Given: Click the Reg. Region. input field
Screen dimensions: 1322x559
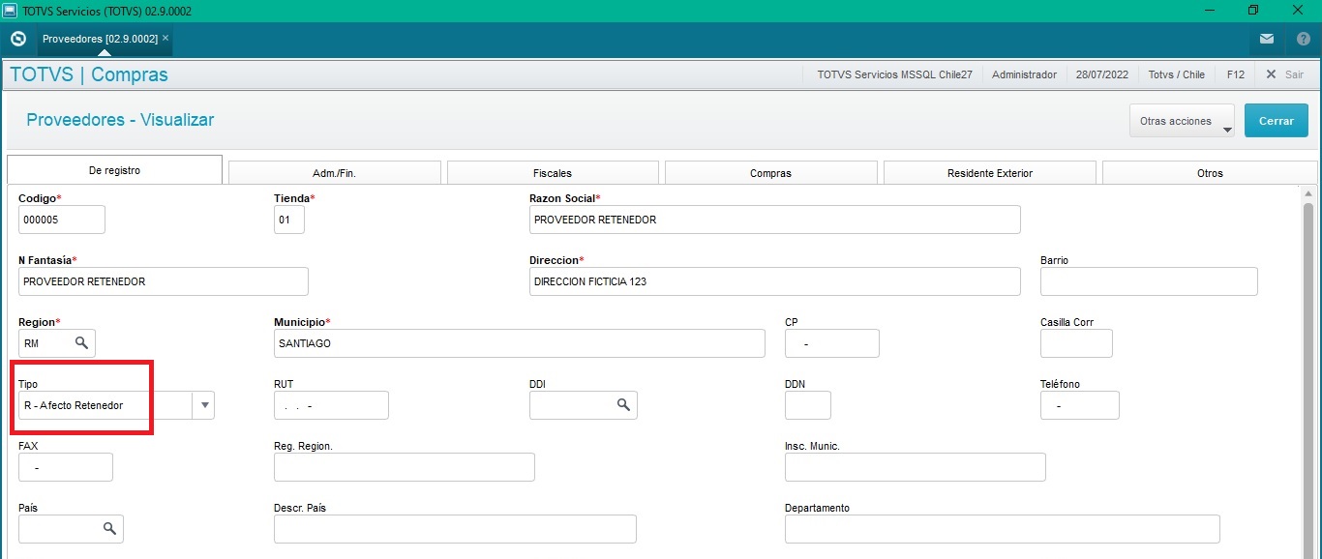Looking at the screenshot, I should [405, 467].
